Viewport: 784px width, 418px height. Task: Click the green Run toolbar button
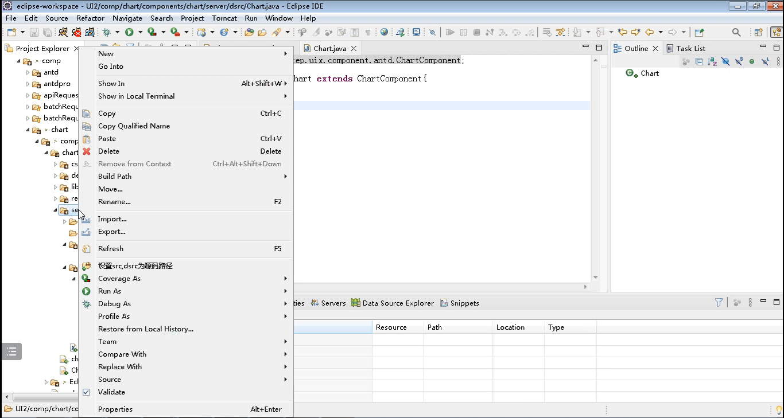pyautogui.click(x=129, y=33)
